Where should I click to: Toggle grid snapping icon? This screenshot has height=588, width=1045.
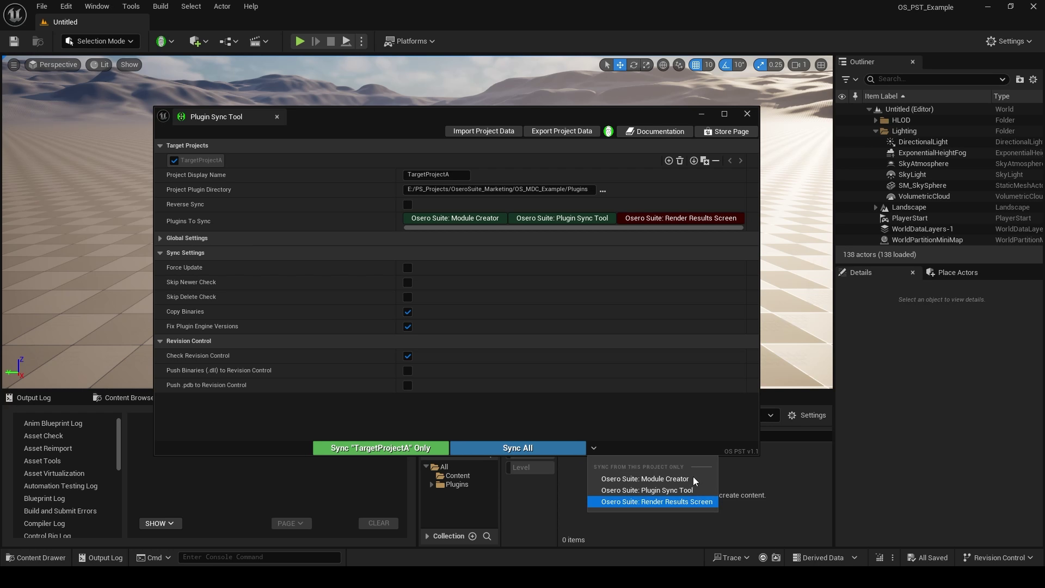(696, 65)
